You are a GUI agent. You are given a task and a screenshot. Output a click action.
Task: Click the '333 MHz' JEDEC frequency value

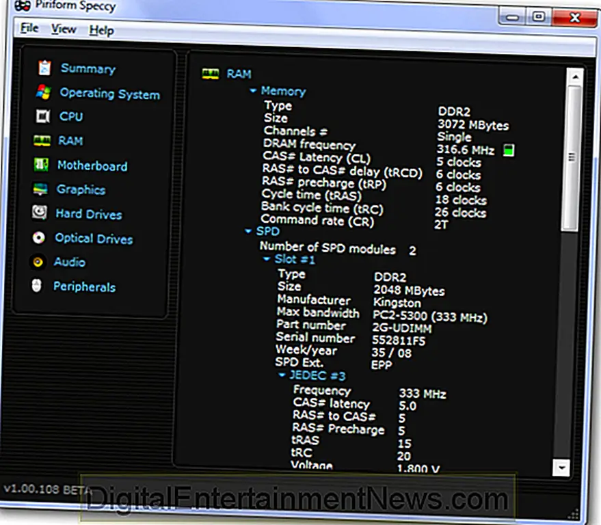point(423,394)
